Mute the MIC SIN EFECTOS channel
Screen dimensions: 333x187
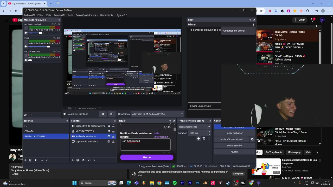click(x=26, y=60)
